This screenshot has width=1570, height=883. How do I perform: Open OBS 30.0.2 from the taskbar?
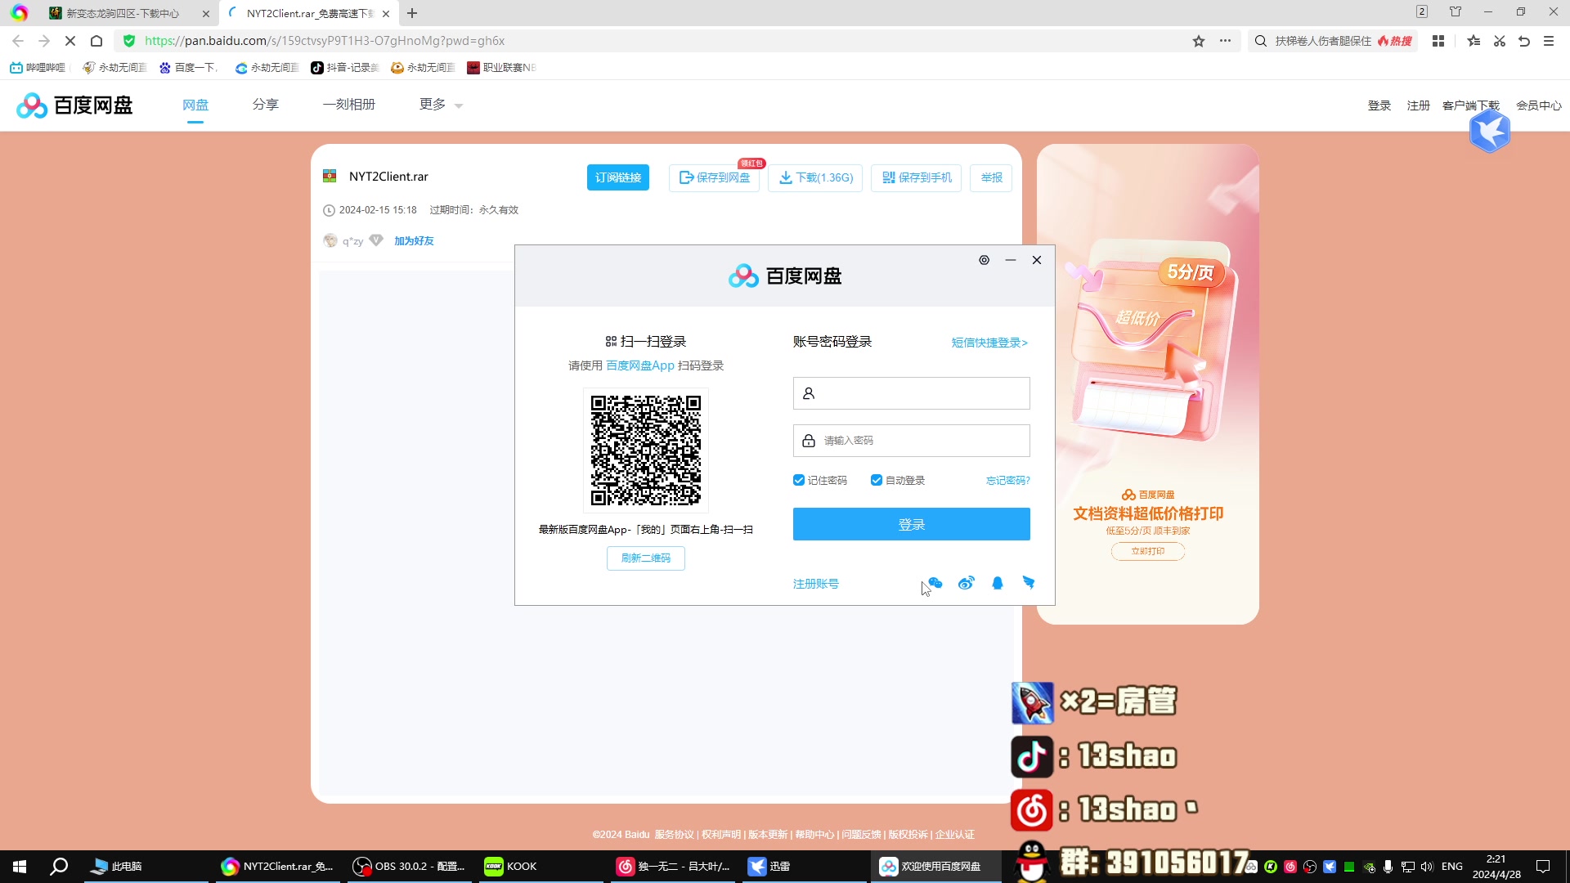409,867
